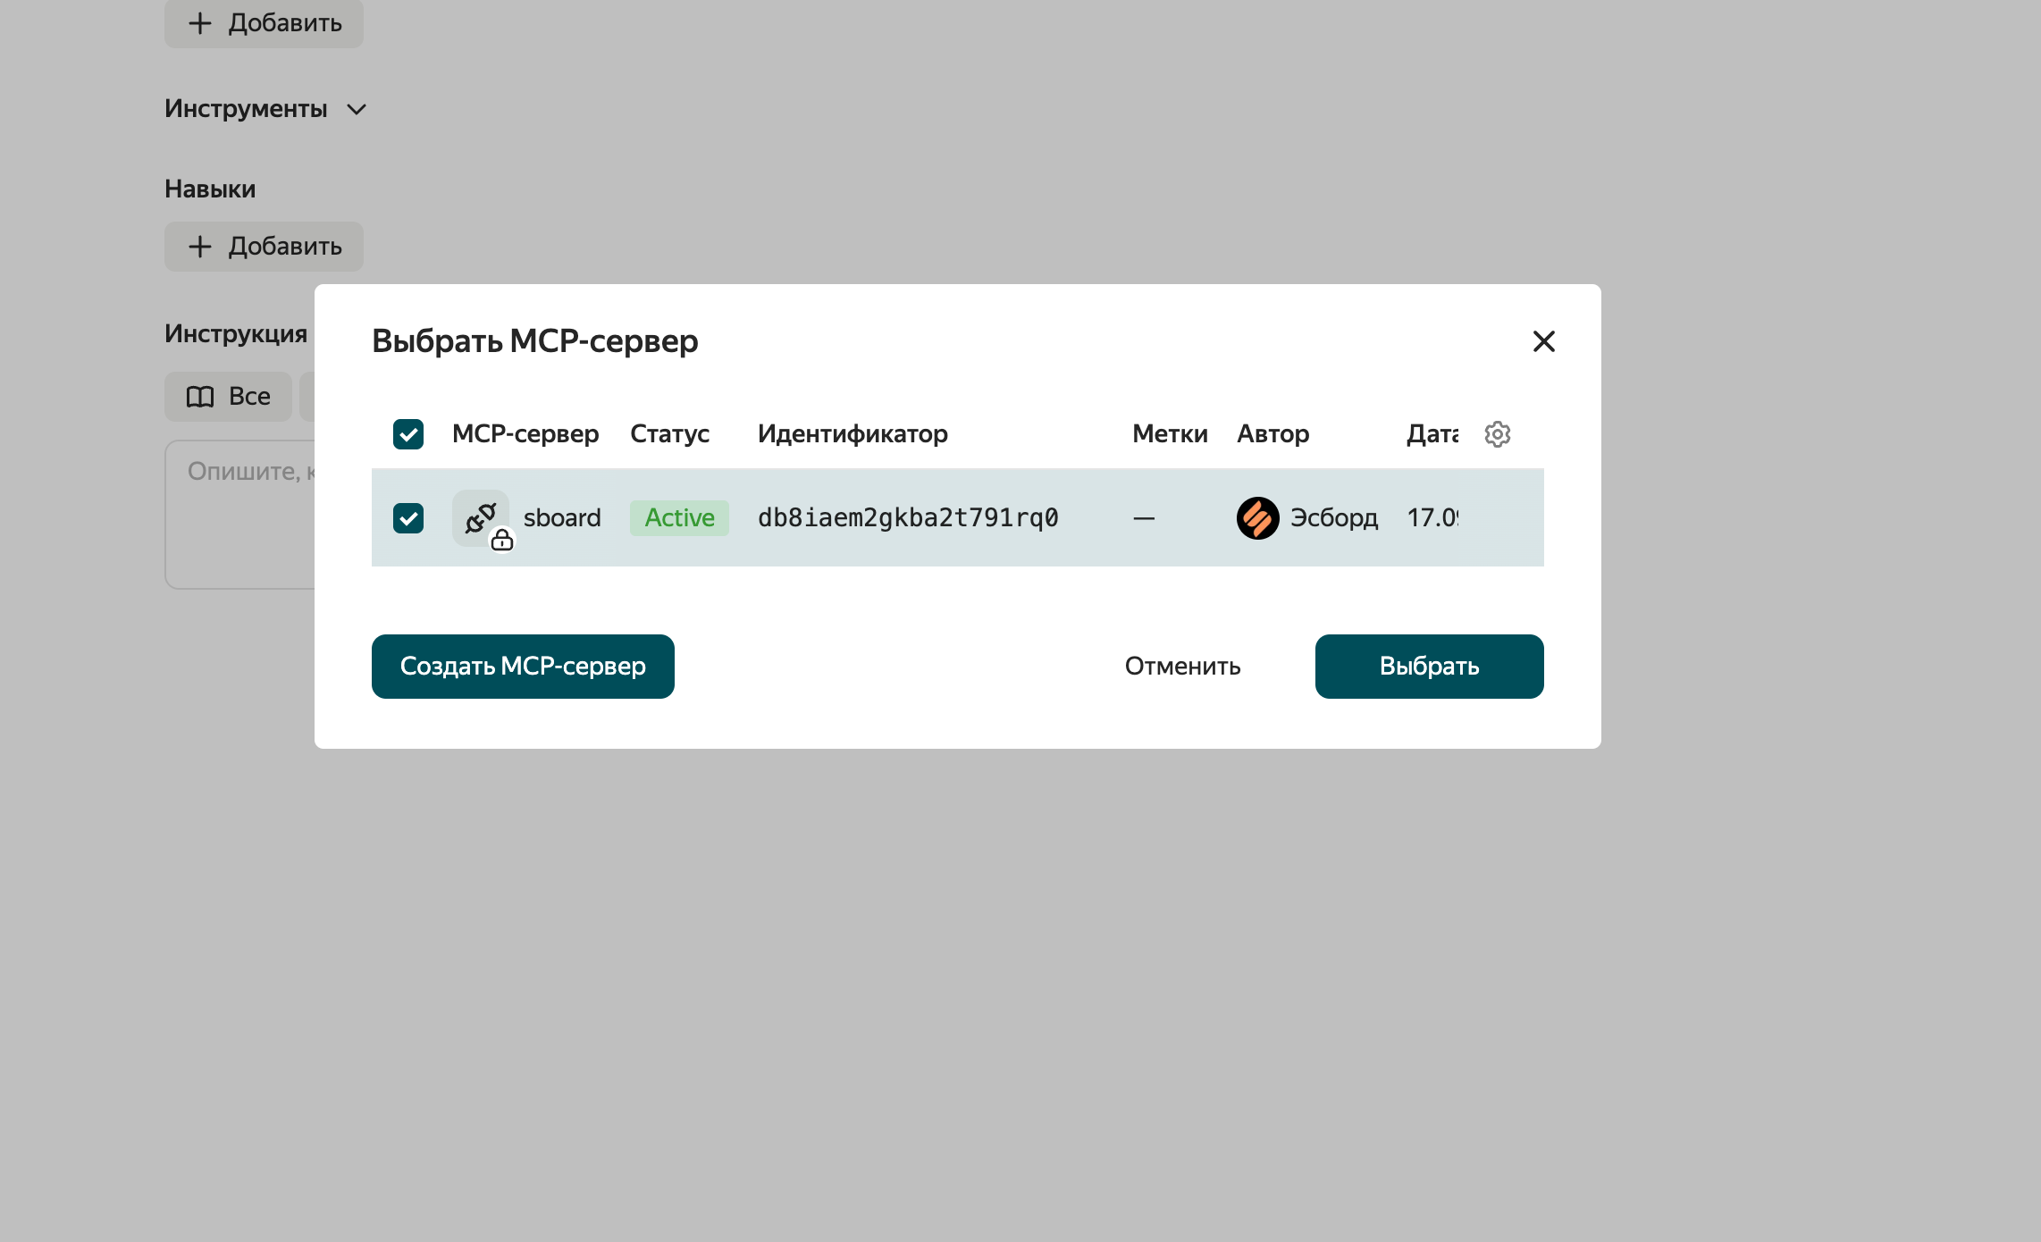This screenshot has height=1242, width=2041.
Task: Click the MCP-сервер column header
Action: point(525,434)
